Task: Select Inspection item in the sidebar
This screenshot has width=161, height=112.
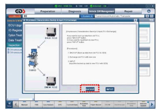Action: [x=15, y=45]
